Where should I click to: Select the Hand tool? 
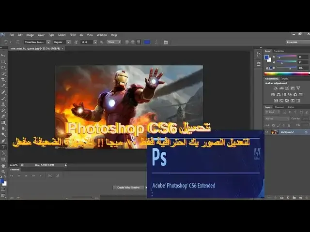[x=3, y=165]
